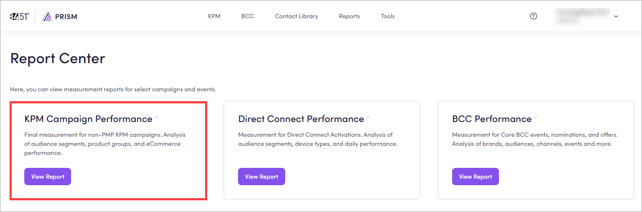This screenshot has width=642, height=212.
Task: Click external link icon beside KPM Campaign Performance
Action: pos(156,117)
